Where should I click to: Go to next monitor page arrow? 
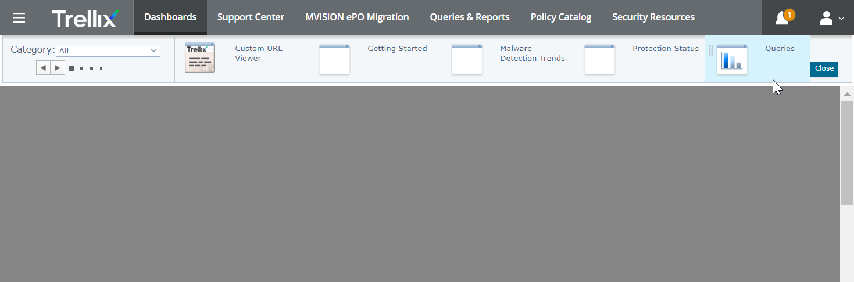tap(57, 68)
